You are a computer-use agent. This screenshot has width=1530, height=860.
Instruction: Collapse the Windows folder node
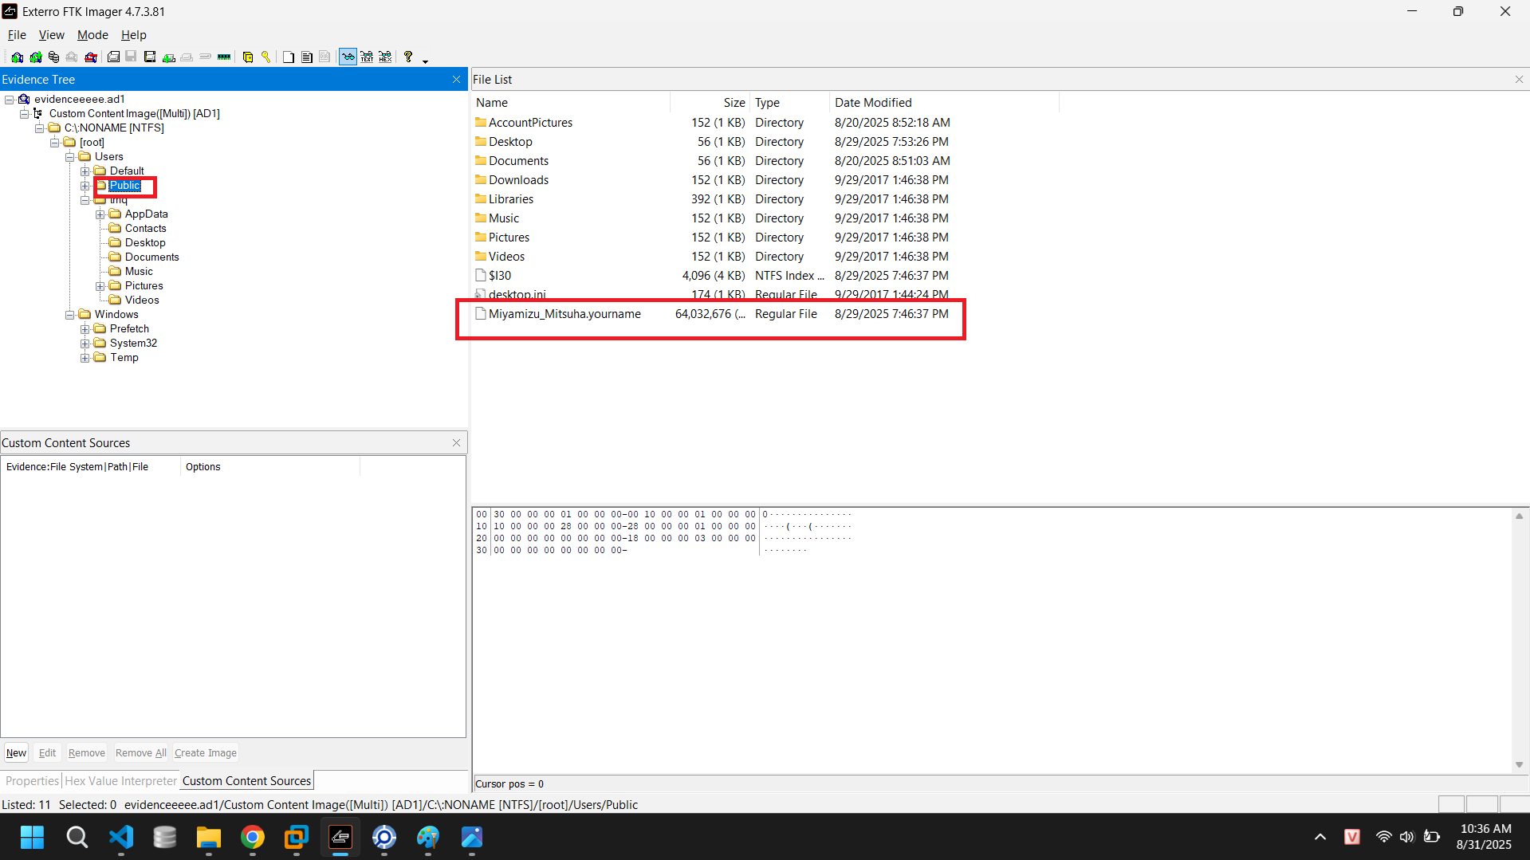(x=70, y=315)
